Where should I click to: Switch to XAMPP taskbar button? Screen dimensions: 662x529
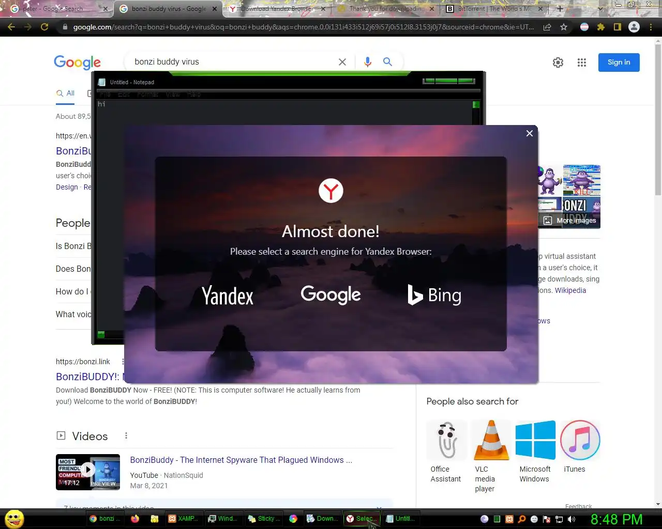point(183,519)
